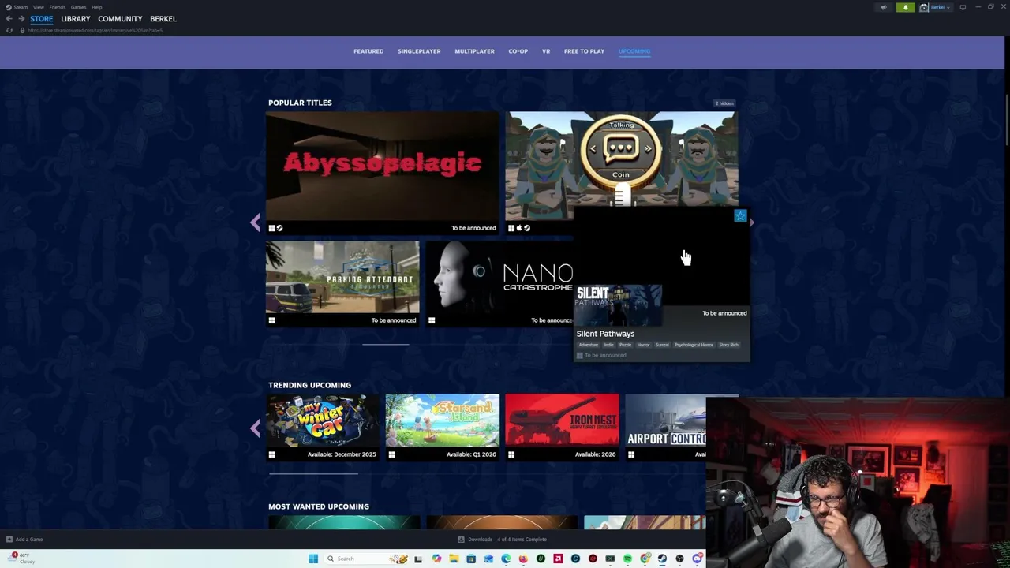Viewport: 1010px width, 568px height.
Task: Click the store URL address text
Action: click(95, 30)
